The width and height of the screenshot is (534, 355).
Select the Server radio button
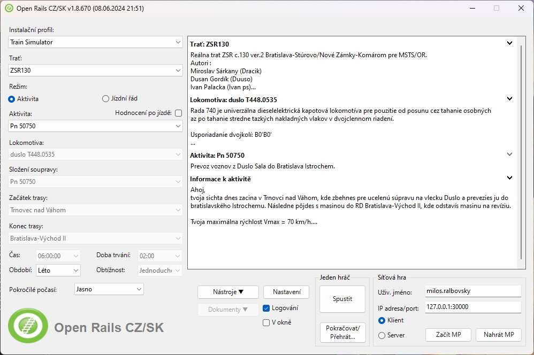382,335
